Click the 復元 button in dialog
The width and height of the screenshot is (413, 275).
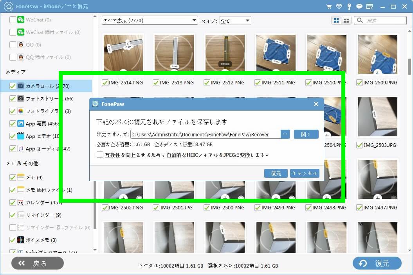coord(276,173)
